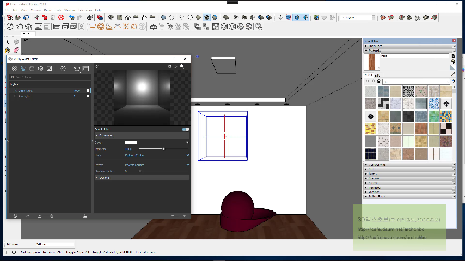This screenshot has height=261, width=465.
Task: Switch to Edit tab in Materials panel
Action: tap(377, 75)
